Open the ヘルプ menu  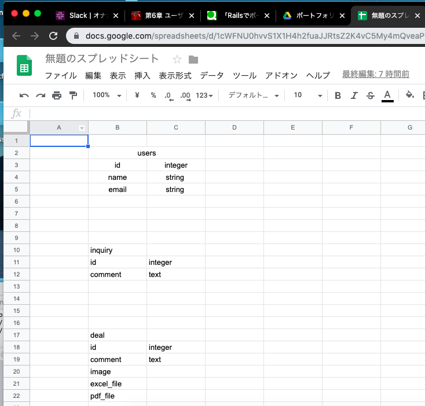318,75
